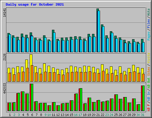The image size is (152, 118).
Task: Click the chart title 'Daily usage for October 2021'
Action: click(x=35, y=4)
